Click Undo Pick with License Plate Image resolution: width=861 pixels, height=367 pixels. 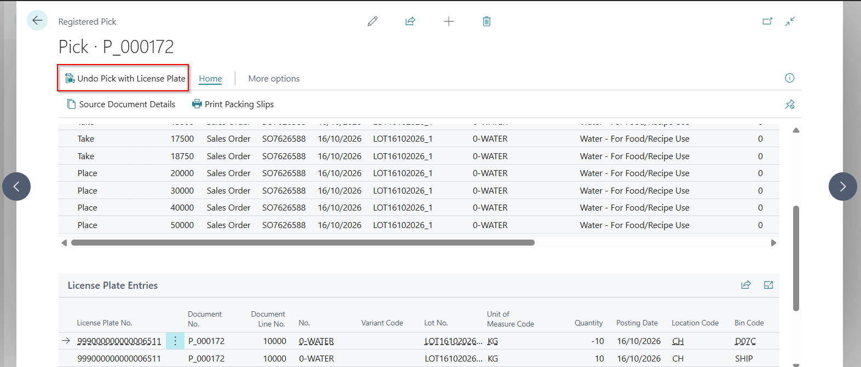[125, 78]
